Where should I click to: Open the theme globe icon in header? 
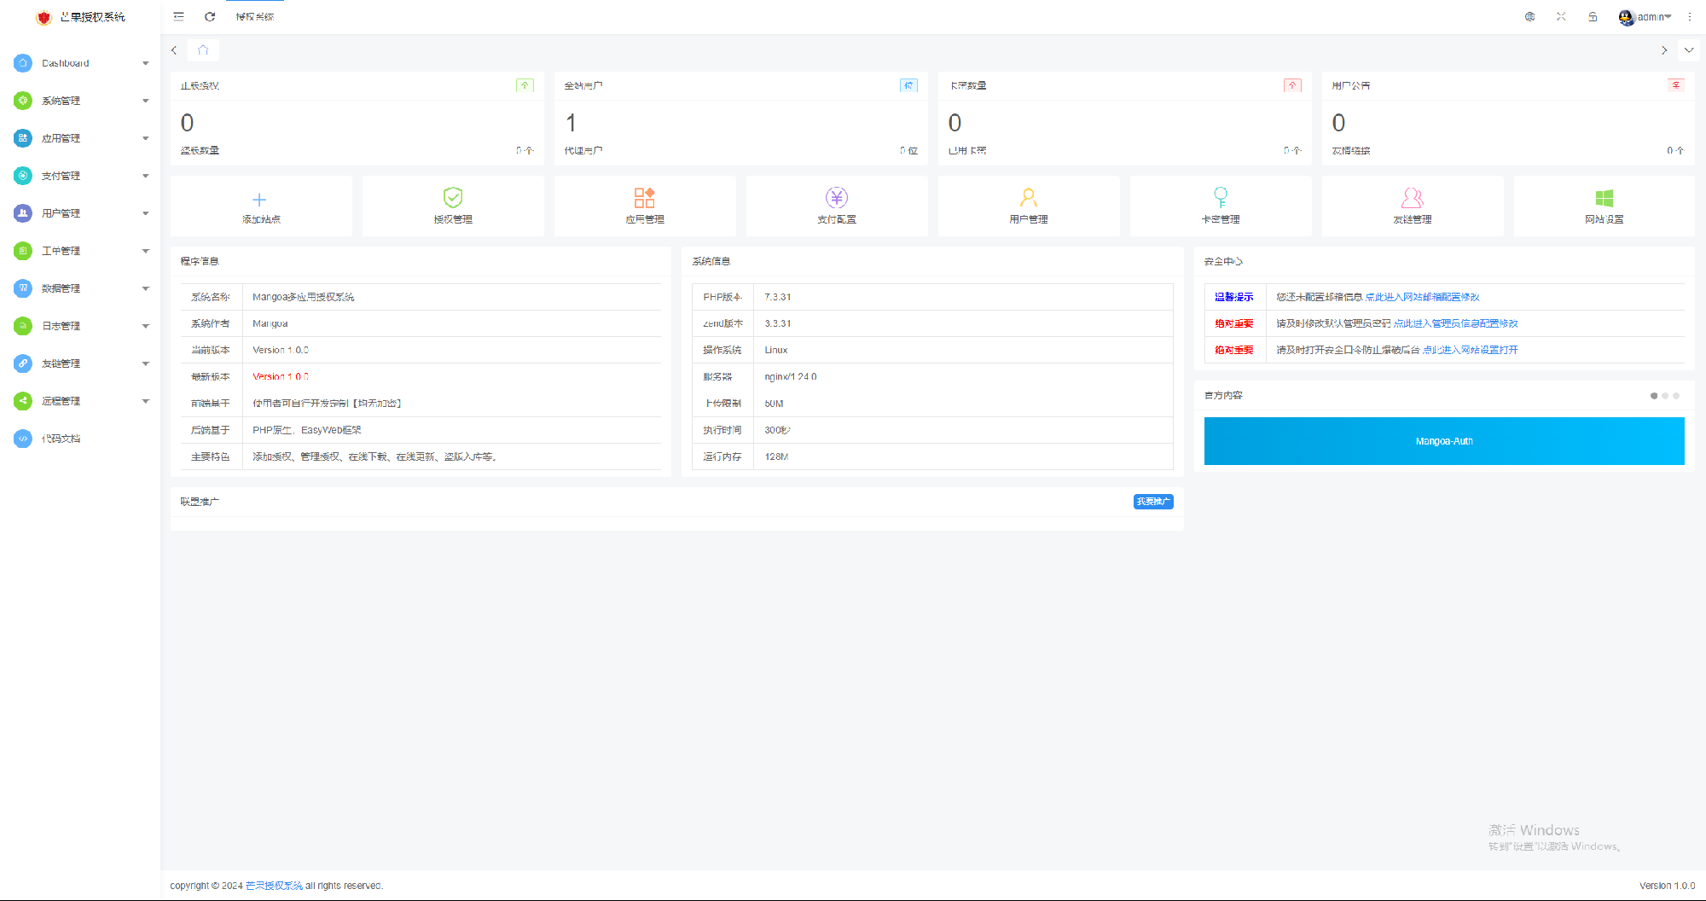tap(1529, 16)
